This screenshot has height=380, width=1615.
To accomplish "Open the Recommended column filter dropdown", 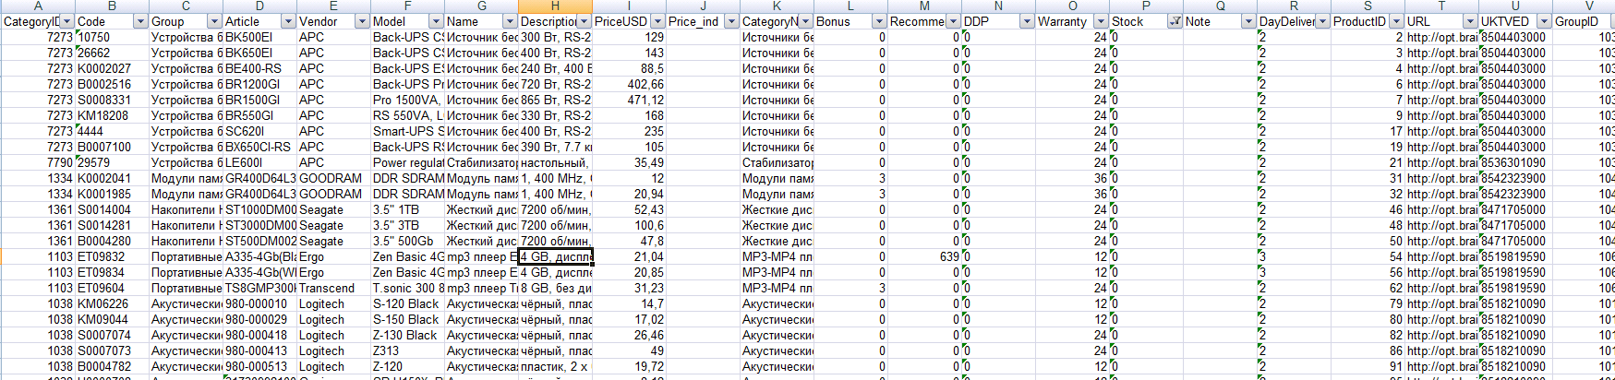I will point(953,21).
